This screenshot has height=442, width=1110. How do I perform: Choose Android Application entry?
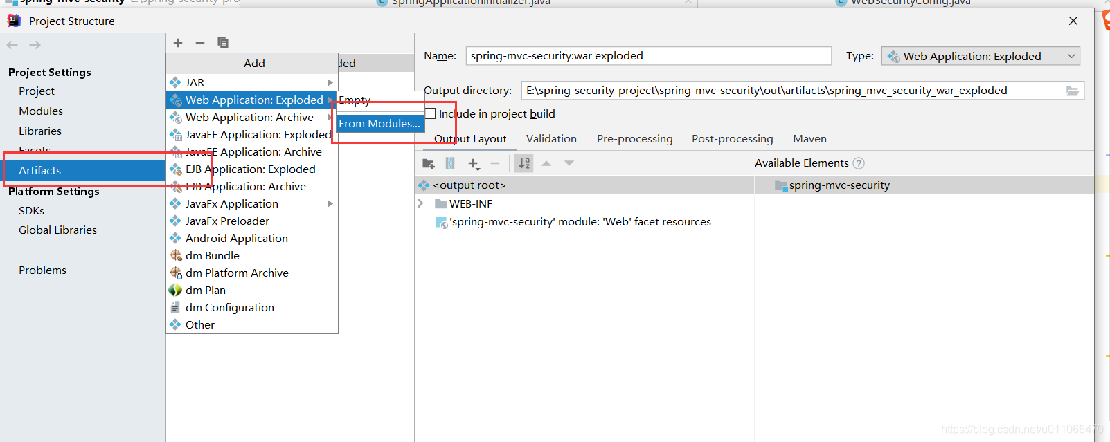pos(251,238)
